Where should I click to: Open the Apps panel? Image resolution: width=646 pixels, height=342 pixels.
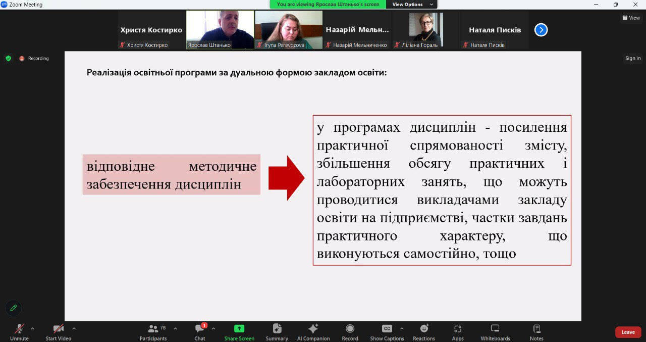[458, 331]
